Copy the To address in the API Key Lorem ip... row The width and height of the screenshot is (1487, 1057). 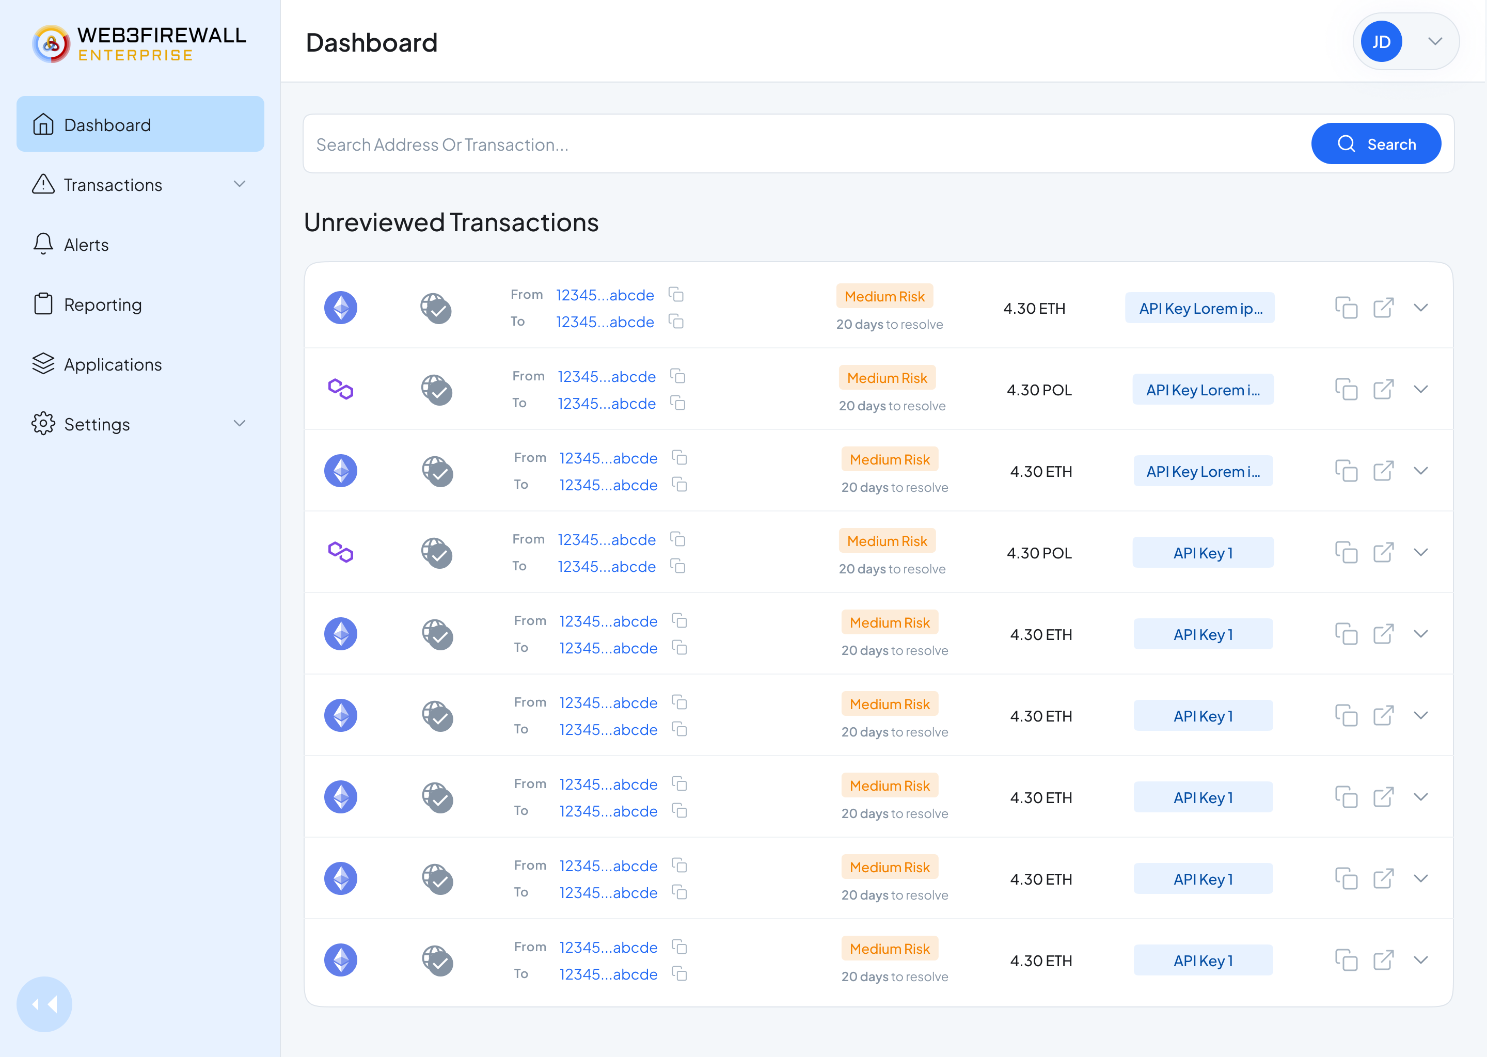point(676,321)
